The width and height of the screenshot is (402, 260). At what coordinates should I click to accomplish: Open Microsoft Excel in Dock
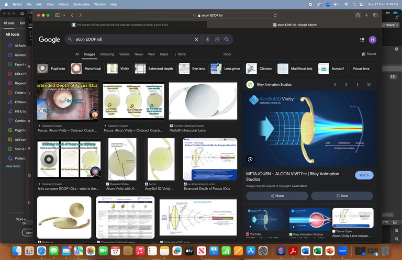coord(318,251)
